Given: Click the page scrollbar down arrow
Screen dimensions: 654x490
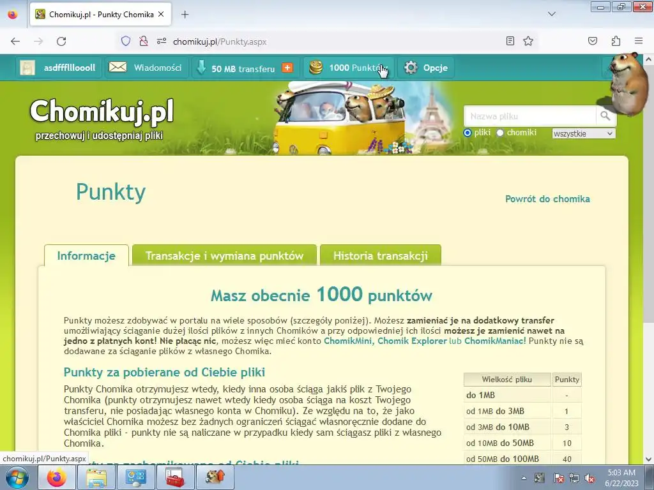Looking at the screenshot, I should 648,459.
